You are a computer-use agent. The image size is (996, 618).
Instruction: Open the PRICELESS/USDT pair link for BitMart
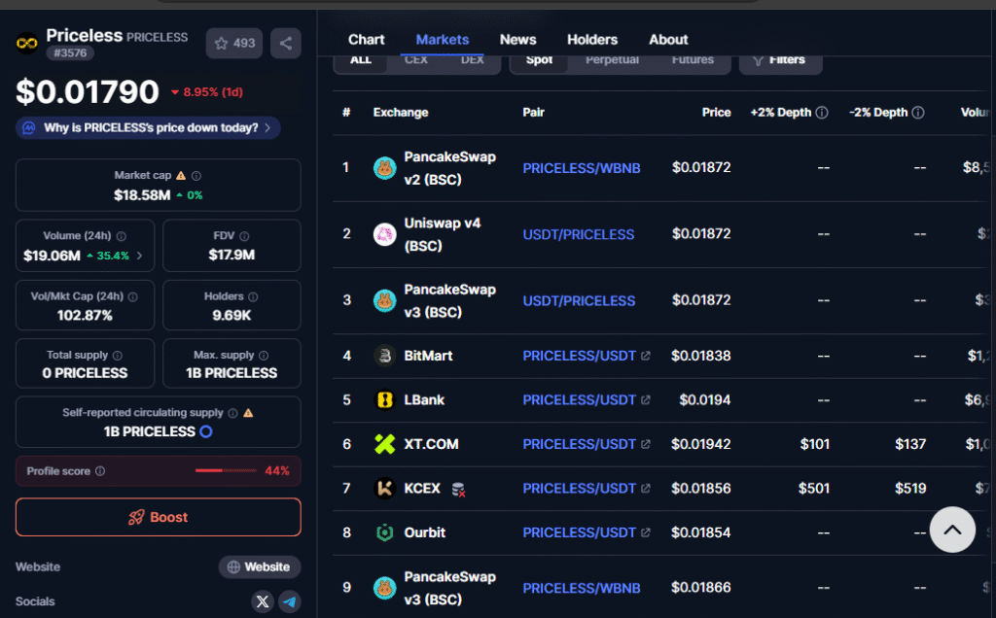click(579, 356)
